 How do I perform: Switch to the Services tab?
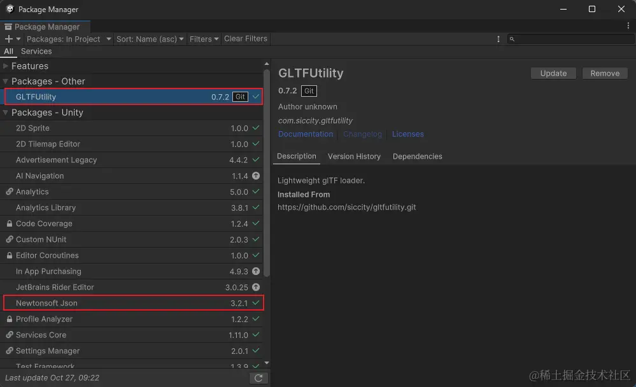pos(36,52)
